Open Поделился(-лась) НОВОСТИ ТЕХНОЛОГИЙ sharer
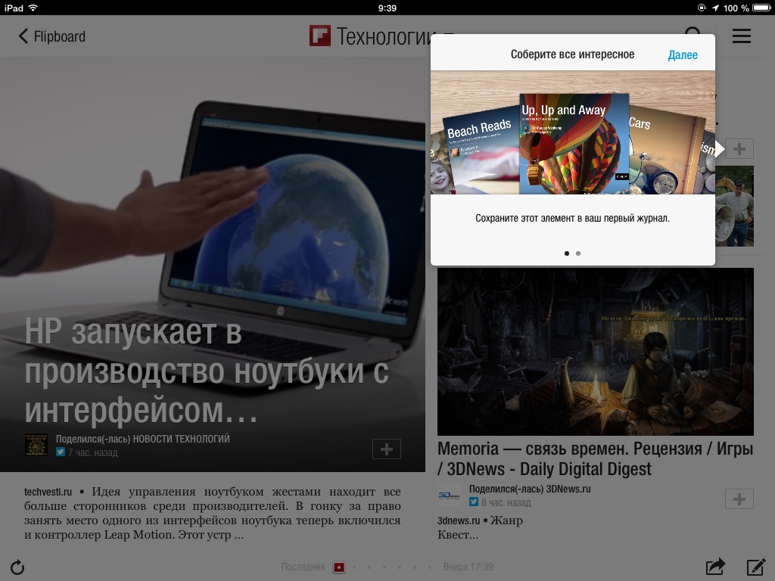775x581 pixels. point(143,439)
